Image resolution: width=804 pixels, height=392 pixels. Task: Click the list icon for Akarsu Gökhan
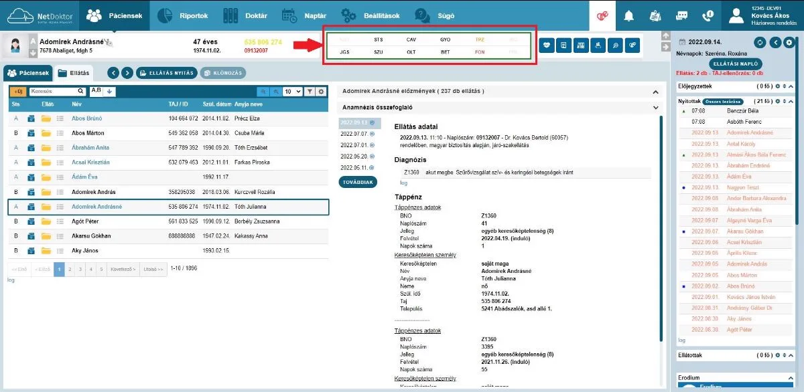(59, 236)
